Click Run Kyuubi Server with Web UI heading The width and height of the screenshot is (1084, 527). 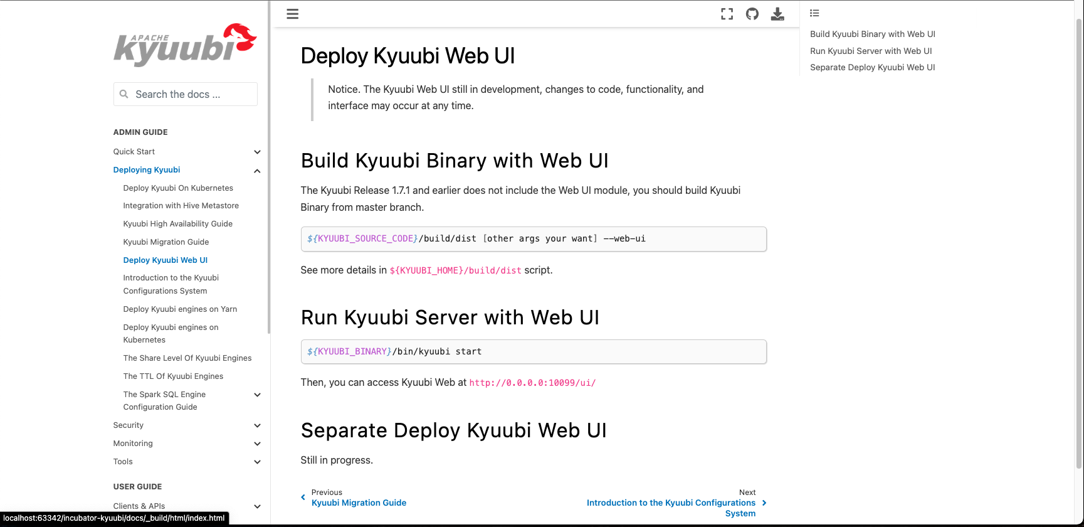tap(450, 317)
